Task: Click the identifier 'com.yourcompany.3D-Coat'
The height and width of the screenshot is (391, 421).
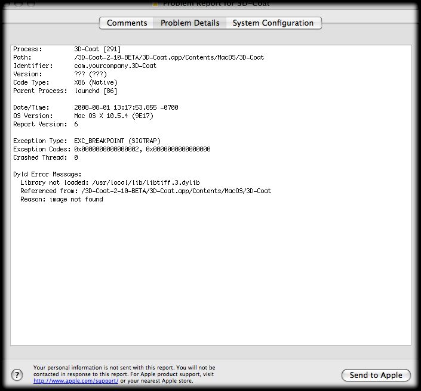Action: (x=115, y=66)
